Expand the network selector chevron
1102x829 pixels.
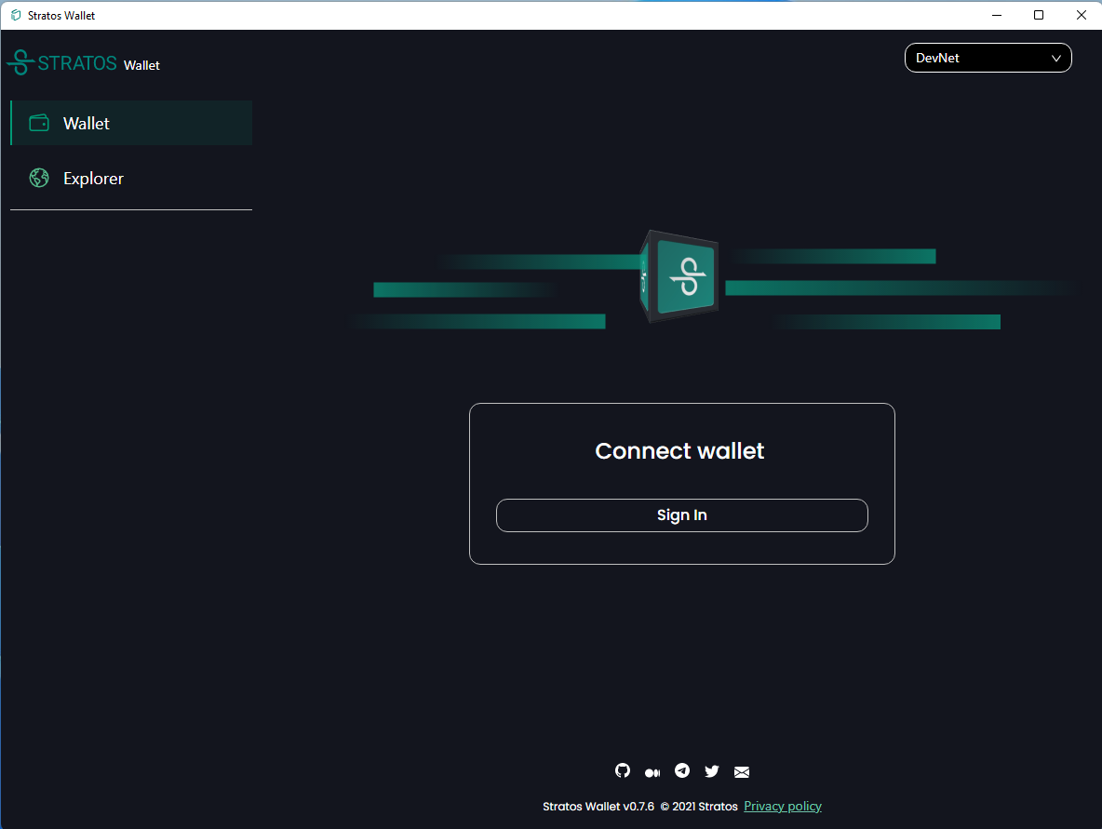(1056, 58)
